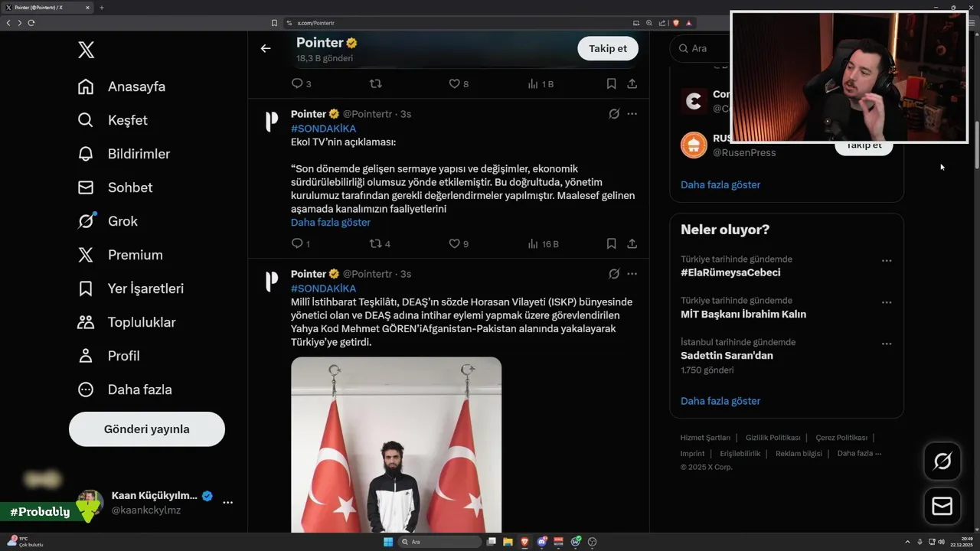980x551 pixels.
Task: Open Windows Start menu
Action: click(388, 542)
